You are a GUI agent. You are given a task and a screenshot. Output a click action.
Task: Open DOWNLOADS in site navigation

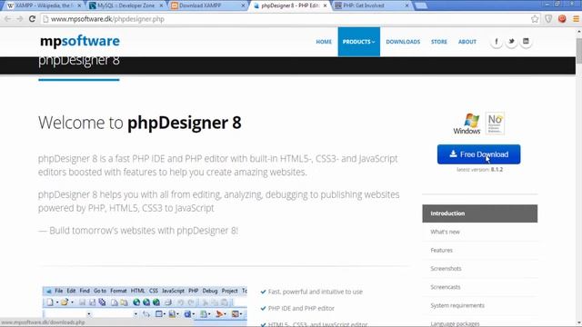(403, 42)
